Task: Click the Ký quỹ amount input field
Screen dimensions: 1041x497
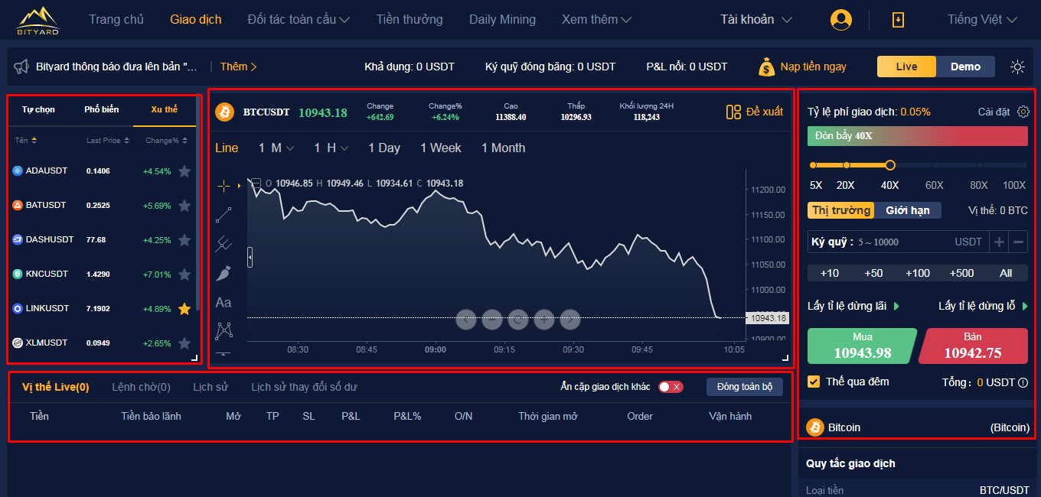Action: pos(898,242)
